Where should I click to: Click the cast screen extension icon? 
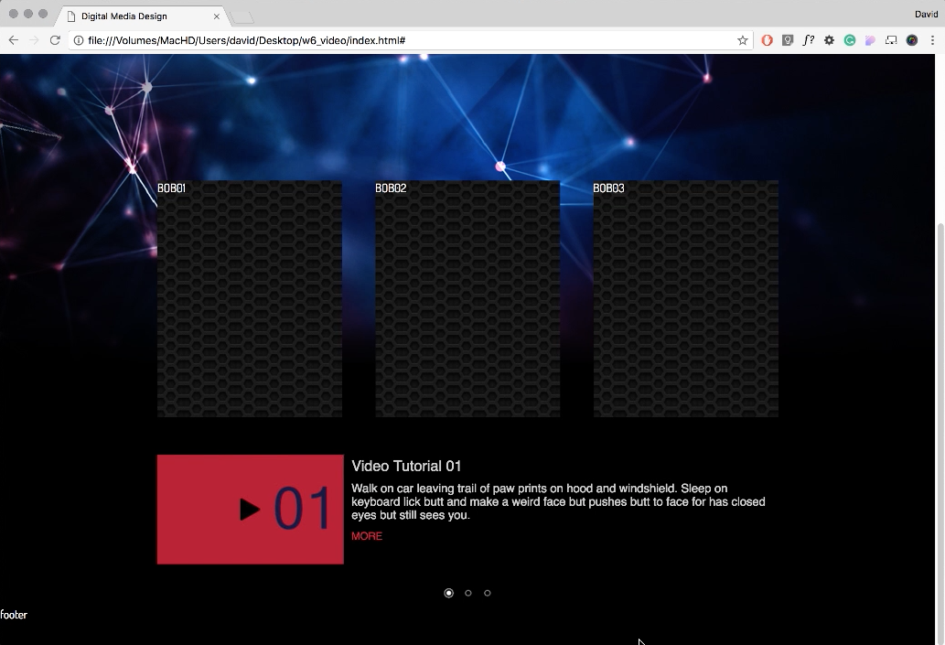pos(891,40)
